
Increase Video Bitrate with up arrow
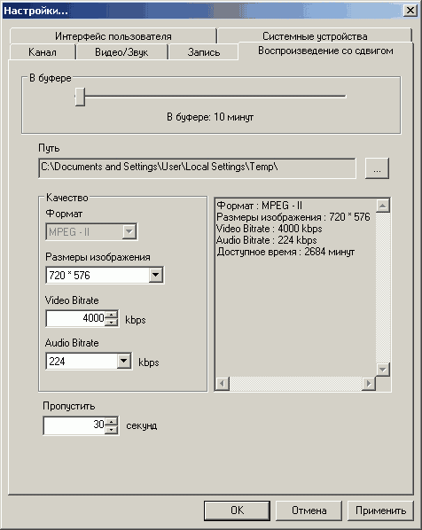(x=111, y=315)
